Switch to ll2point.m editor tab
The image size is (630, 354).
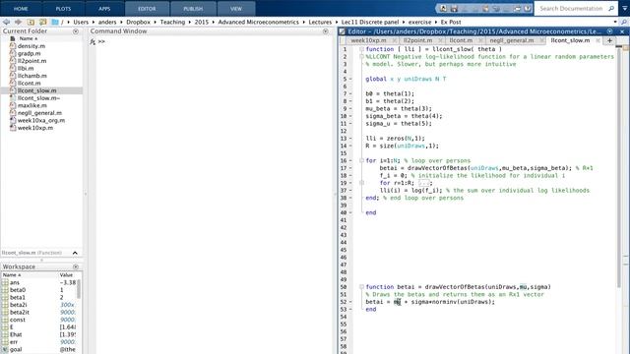[417, 40]
